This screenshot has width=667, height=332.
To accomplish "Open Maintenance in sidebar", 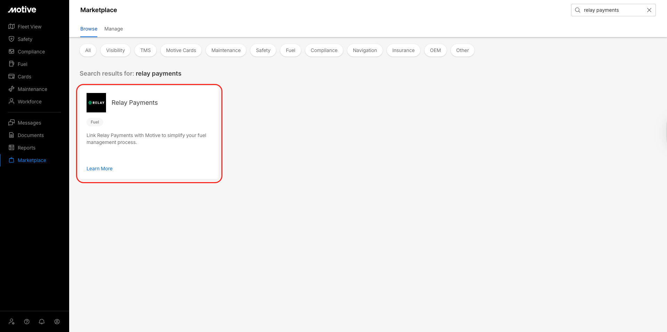I will click(32, 89).
